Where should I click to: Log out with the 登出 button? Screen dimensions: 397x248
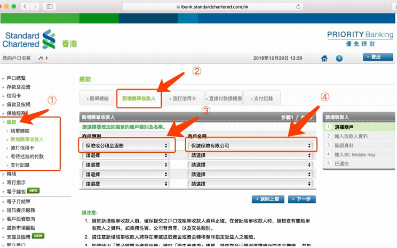(378, 57)
